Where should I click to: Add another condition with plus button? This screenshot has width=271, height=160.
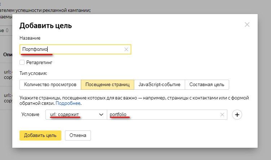[x=237, y=115]
